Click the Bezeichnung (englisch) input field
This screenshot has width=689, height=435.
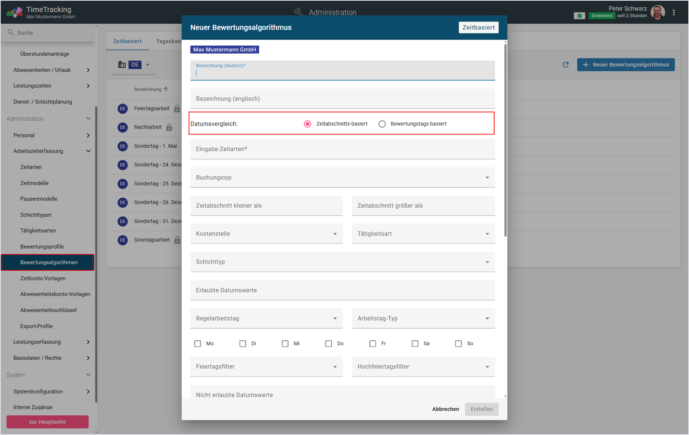coord(342,99)
